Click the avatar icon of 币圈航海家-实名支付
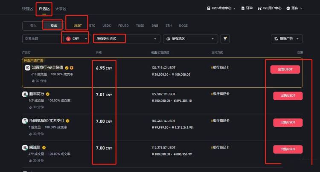This screenshot has height=172, width=320. coord(25,121)
